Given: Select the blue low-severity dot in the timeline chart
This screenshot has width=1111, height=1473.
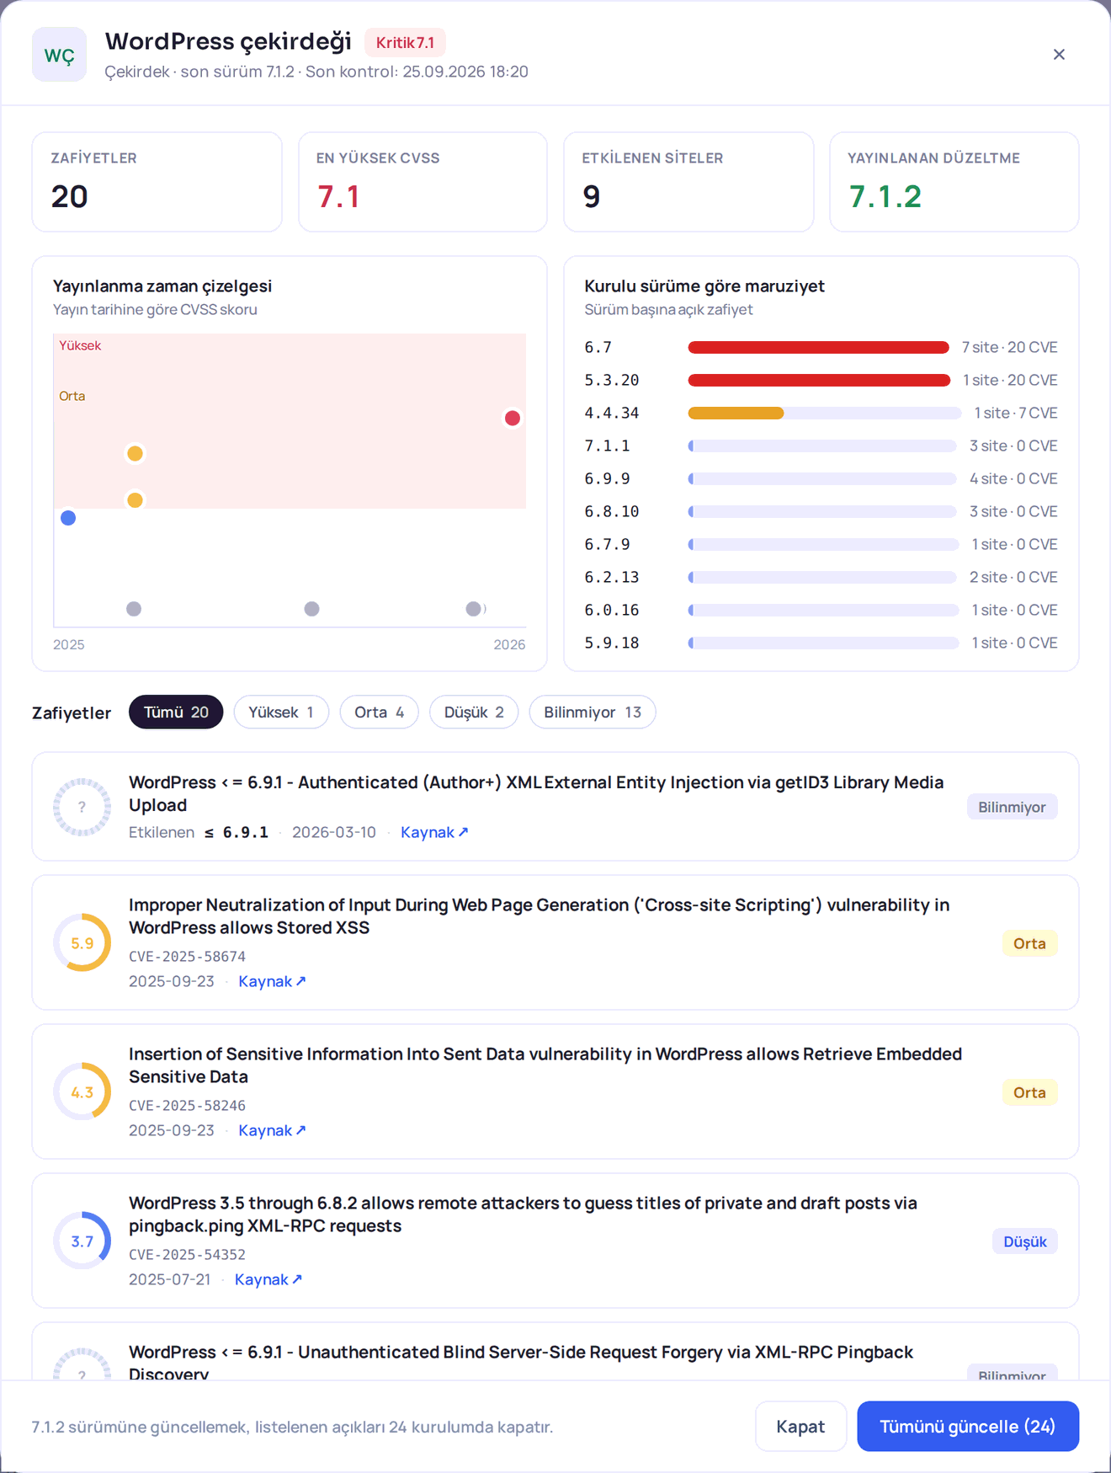Looking at the screenshot, I should [x=68, y=518].
